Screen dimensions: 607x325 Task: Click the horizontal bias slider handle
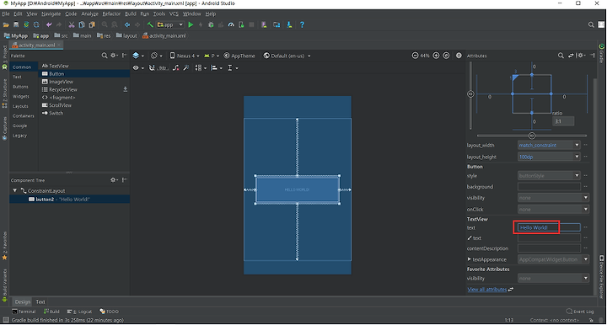[x=532, y=136]
